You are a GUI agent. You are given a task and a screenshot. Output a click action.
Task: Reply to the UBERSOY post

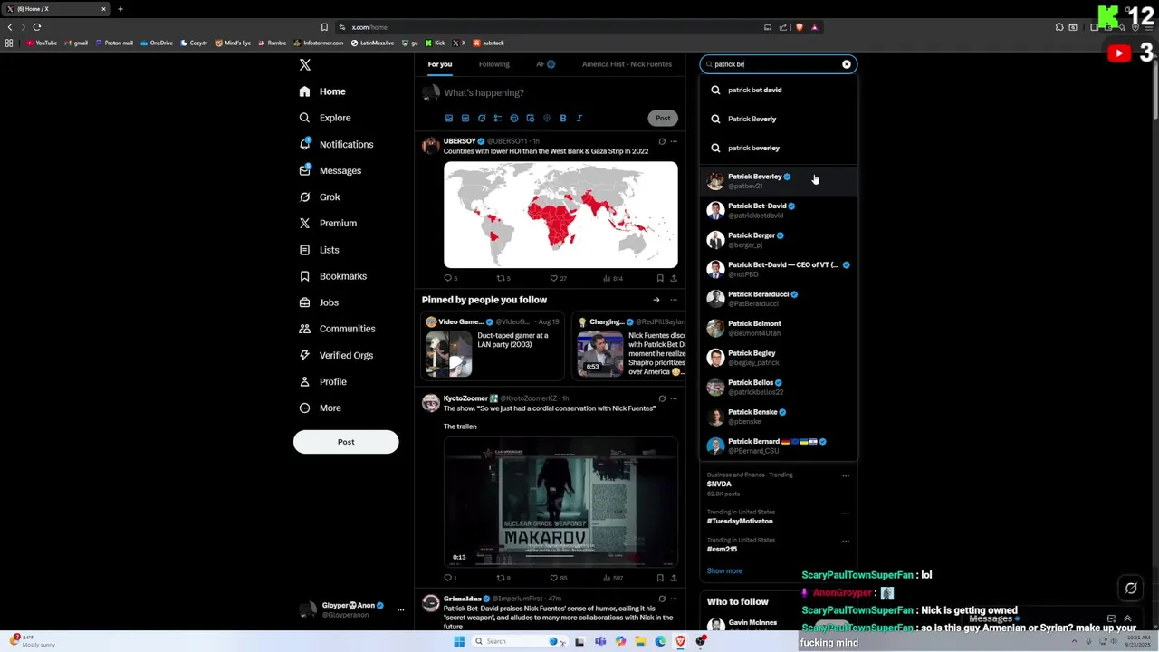pos(450,278)
